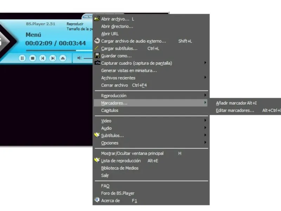Skip to the previous track button
The height and width of the screenshot is (211, 281).
click(43, 58)
